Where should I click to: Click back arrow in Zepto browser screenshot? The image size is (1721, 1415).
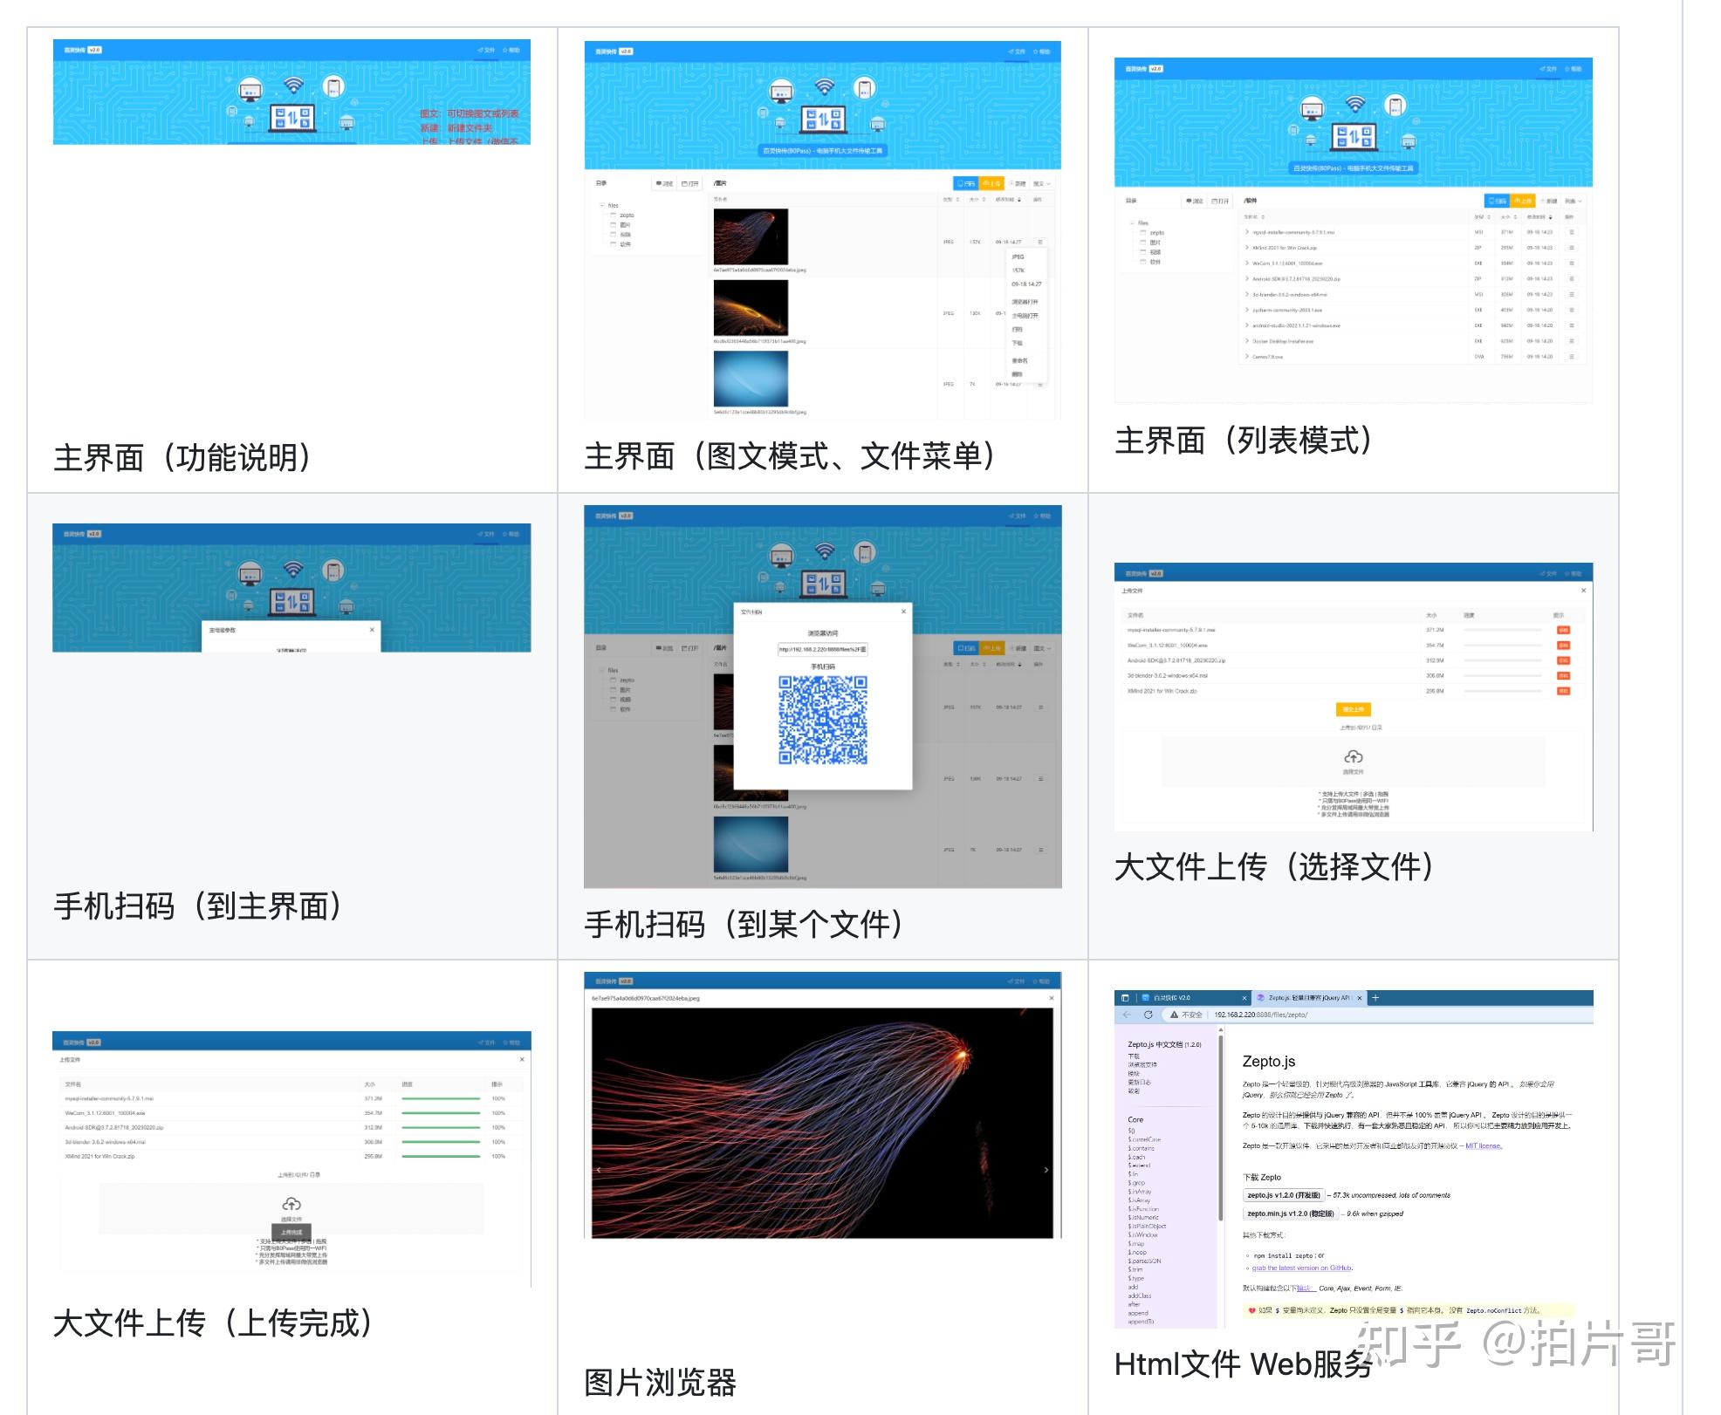(x=1127, y=1015)
